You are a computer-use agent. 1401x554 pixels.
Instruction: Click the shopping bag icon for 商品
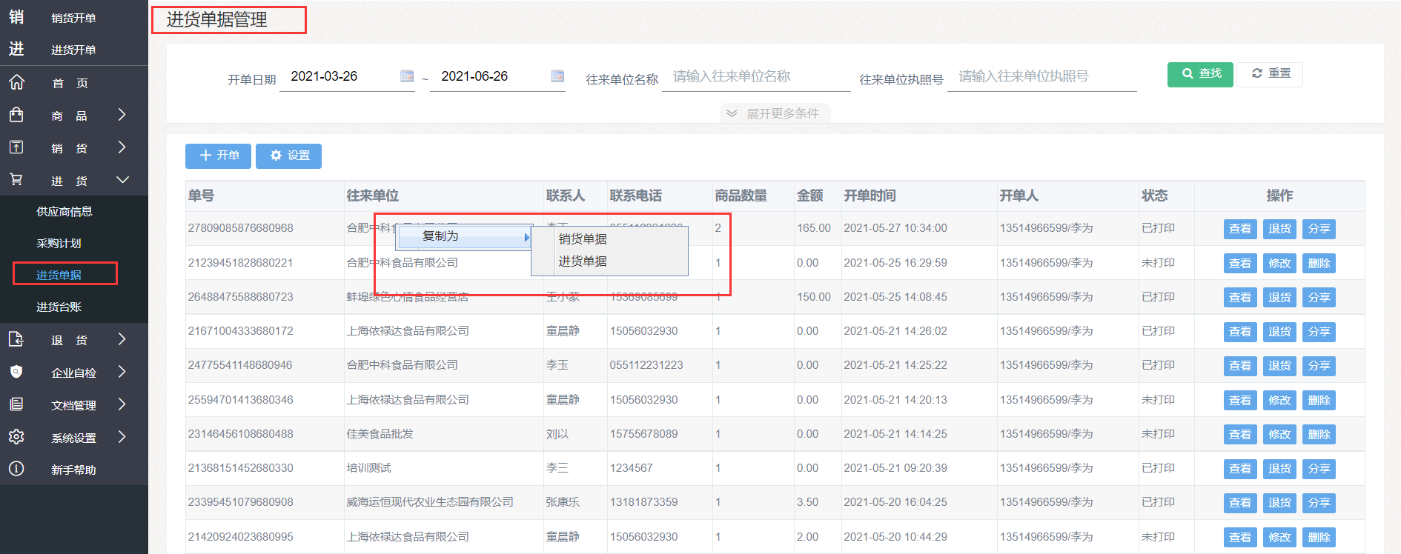(x=16, y=115)
